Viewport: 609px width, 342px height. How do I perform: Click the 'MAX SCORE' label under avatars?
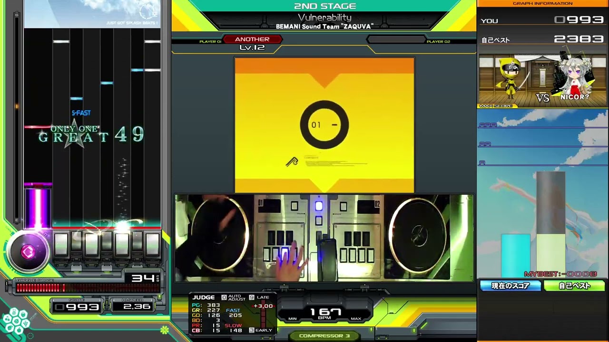495,106
